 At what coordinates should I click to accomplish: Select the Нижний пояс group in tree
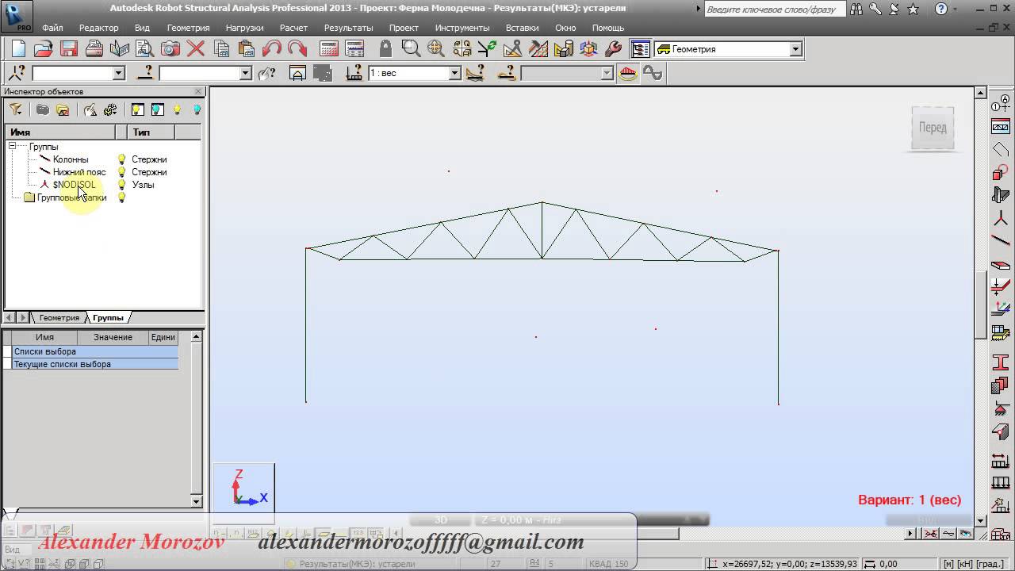coord(79,172)
